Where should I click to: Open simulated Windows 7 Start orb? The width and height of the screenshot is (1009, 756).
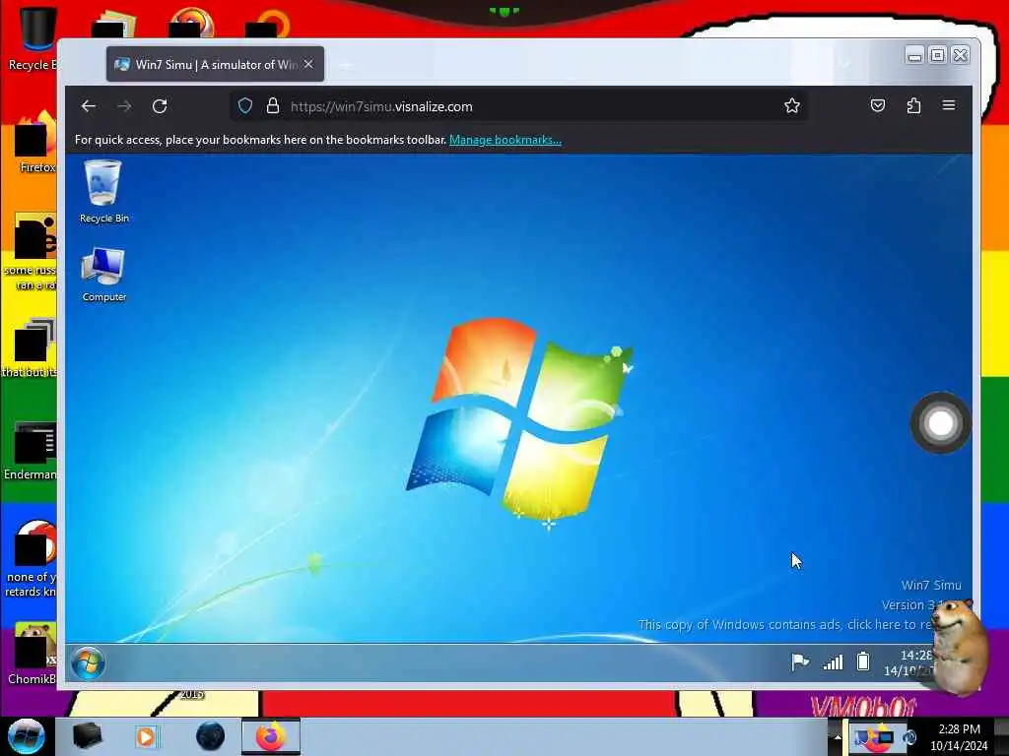(88, 662)
